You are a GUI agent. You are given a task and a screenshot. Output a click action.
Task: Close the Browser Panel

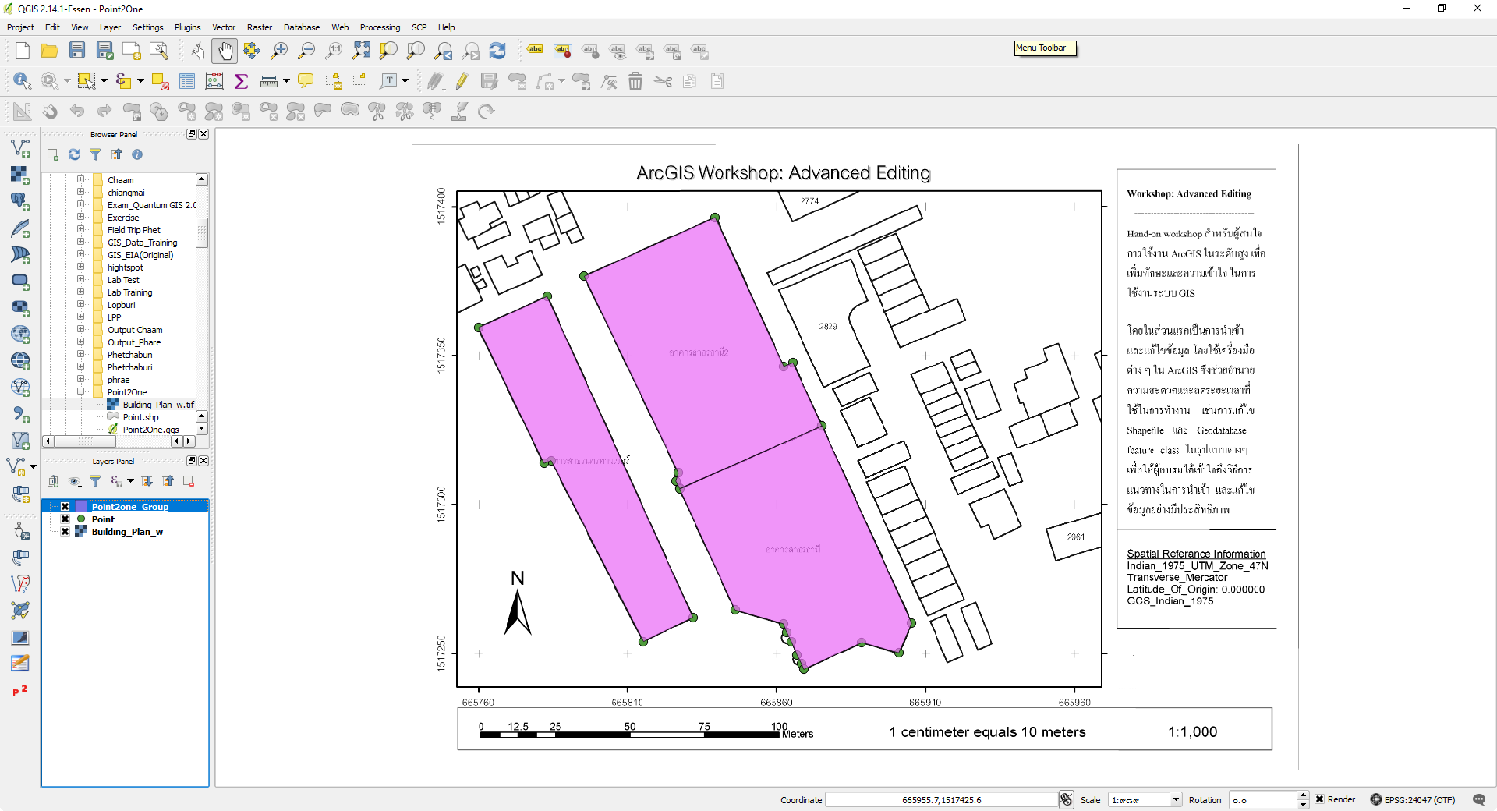click(203, 134)
